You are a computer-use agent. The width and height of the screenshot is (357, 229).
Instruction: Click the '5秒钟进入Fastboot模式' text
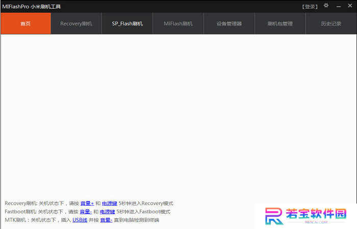tap(143, 212)
